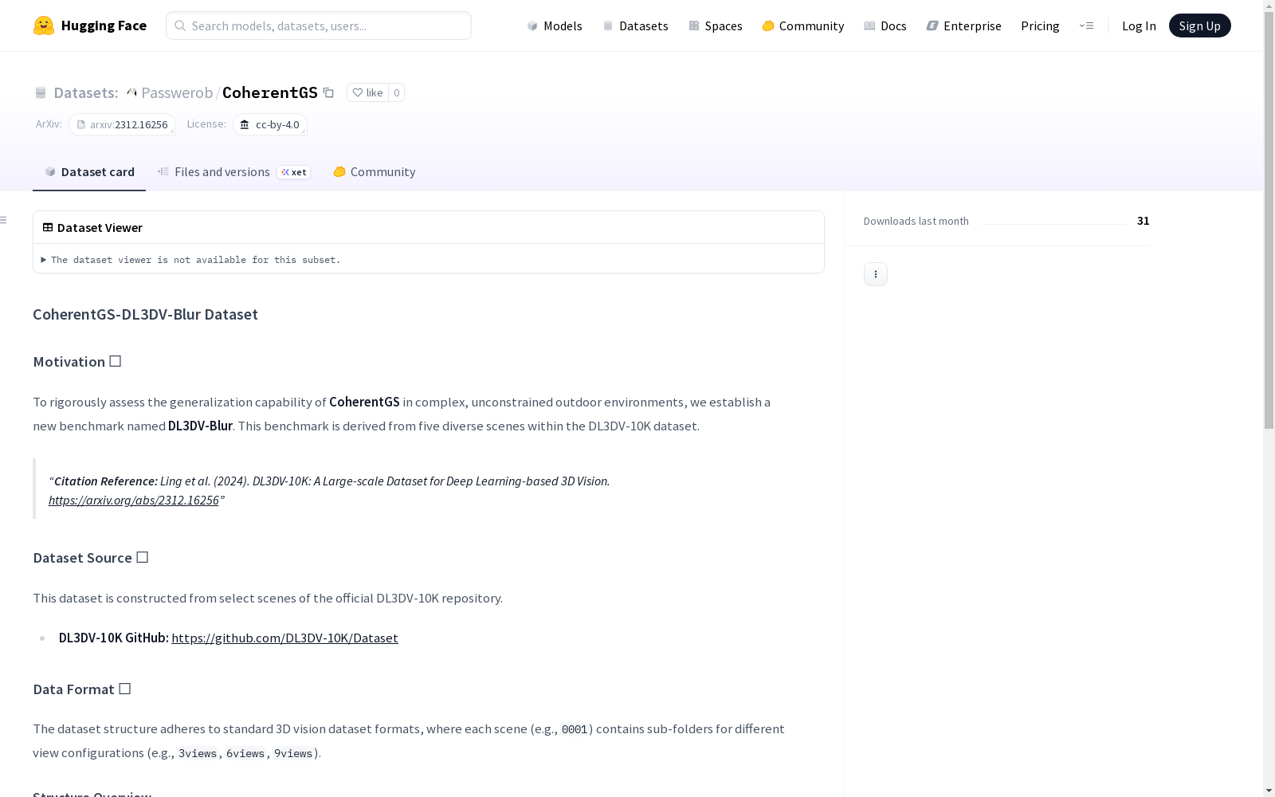This screenshot has width=1275, height=797.
Task: Click the cc-by-4.0 license tag
Action: click(x=270, y=124)
